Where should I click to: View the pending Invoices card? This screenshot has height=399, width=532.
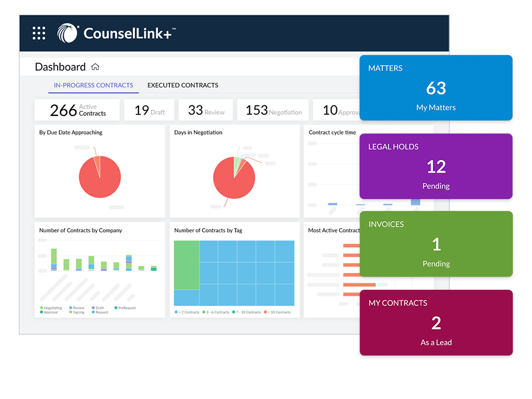tap(436, 244)
